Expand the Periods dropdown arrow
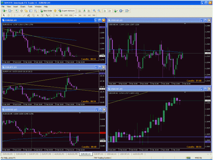Viewport: 213px width, 160px height. click(x=123, y=11)
